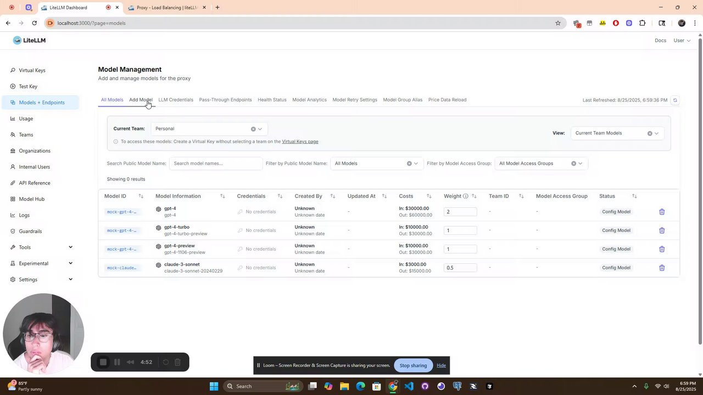
Task: Open Pass-Through Endpoints tab
Action: tap(225, 100)
